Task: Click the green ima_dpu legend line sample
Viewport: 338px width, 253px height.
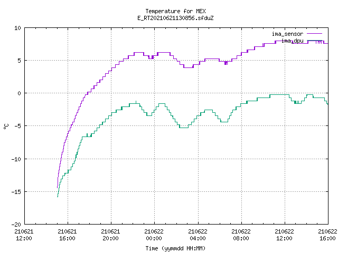Action: (315, 41)
